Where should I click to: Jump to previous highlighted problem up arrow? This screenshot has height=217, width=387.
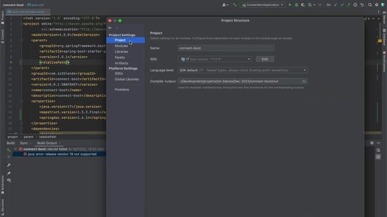[x=374, y=19]
